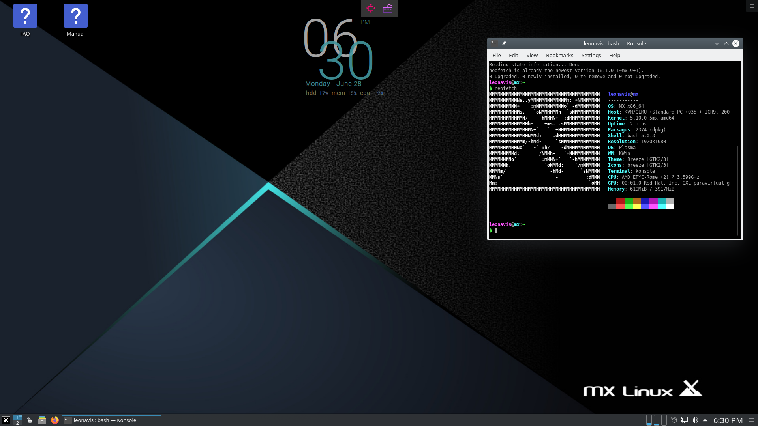Open the MX Linux application launcher

coord(6,420)
